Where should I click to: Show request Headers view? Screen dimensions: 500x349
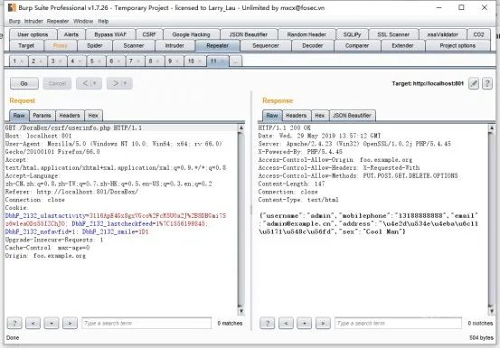70,116
